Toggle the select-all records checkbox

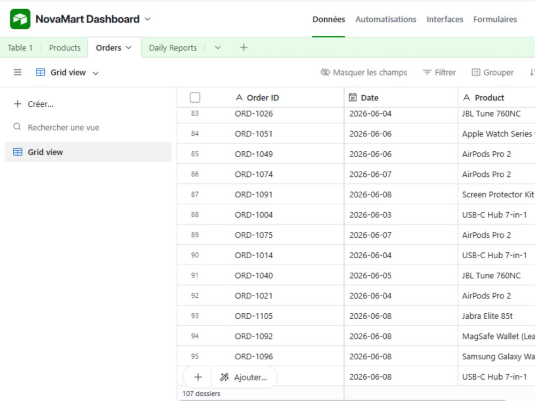pos(195,97)
